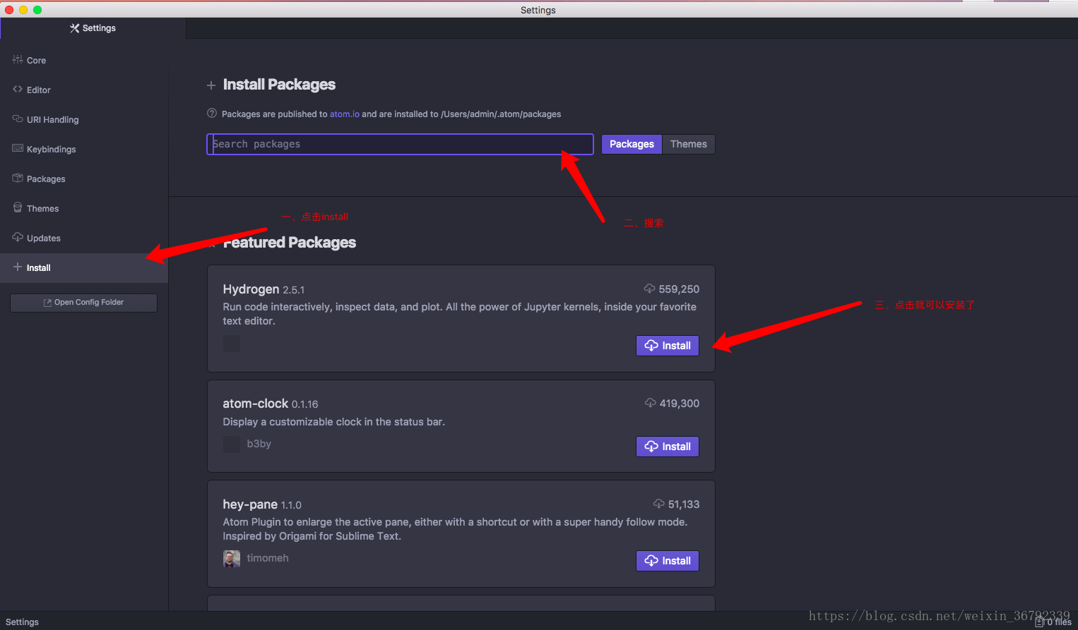Maximize the window with green button
This screenshot has width=1078, height=630.
[x=37, y=10]
